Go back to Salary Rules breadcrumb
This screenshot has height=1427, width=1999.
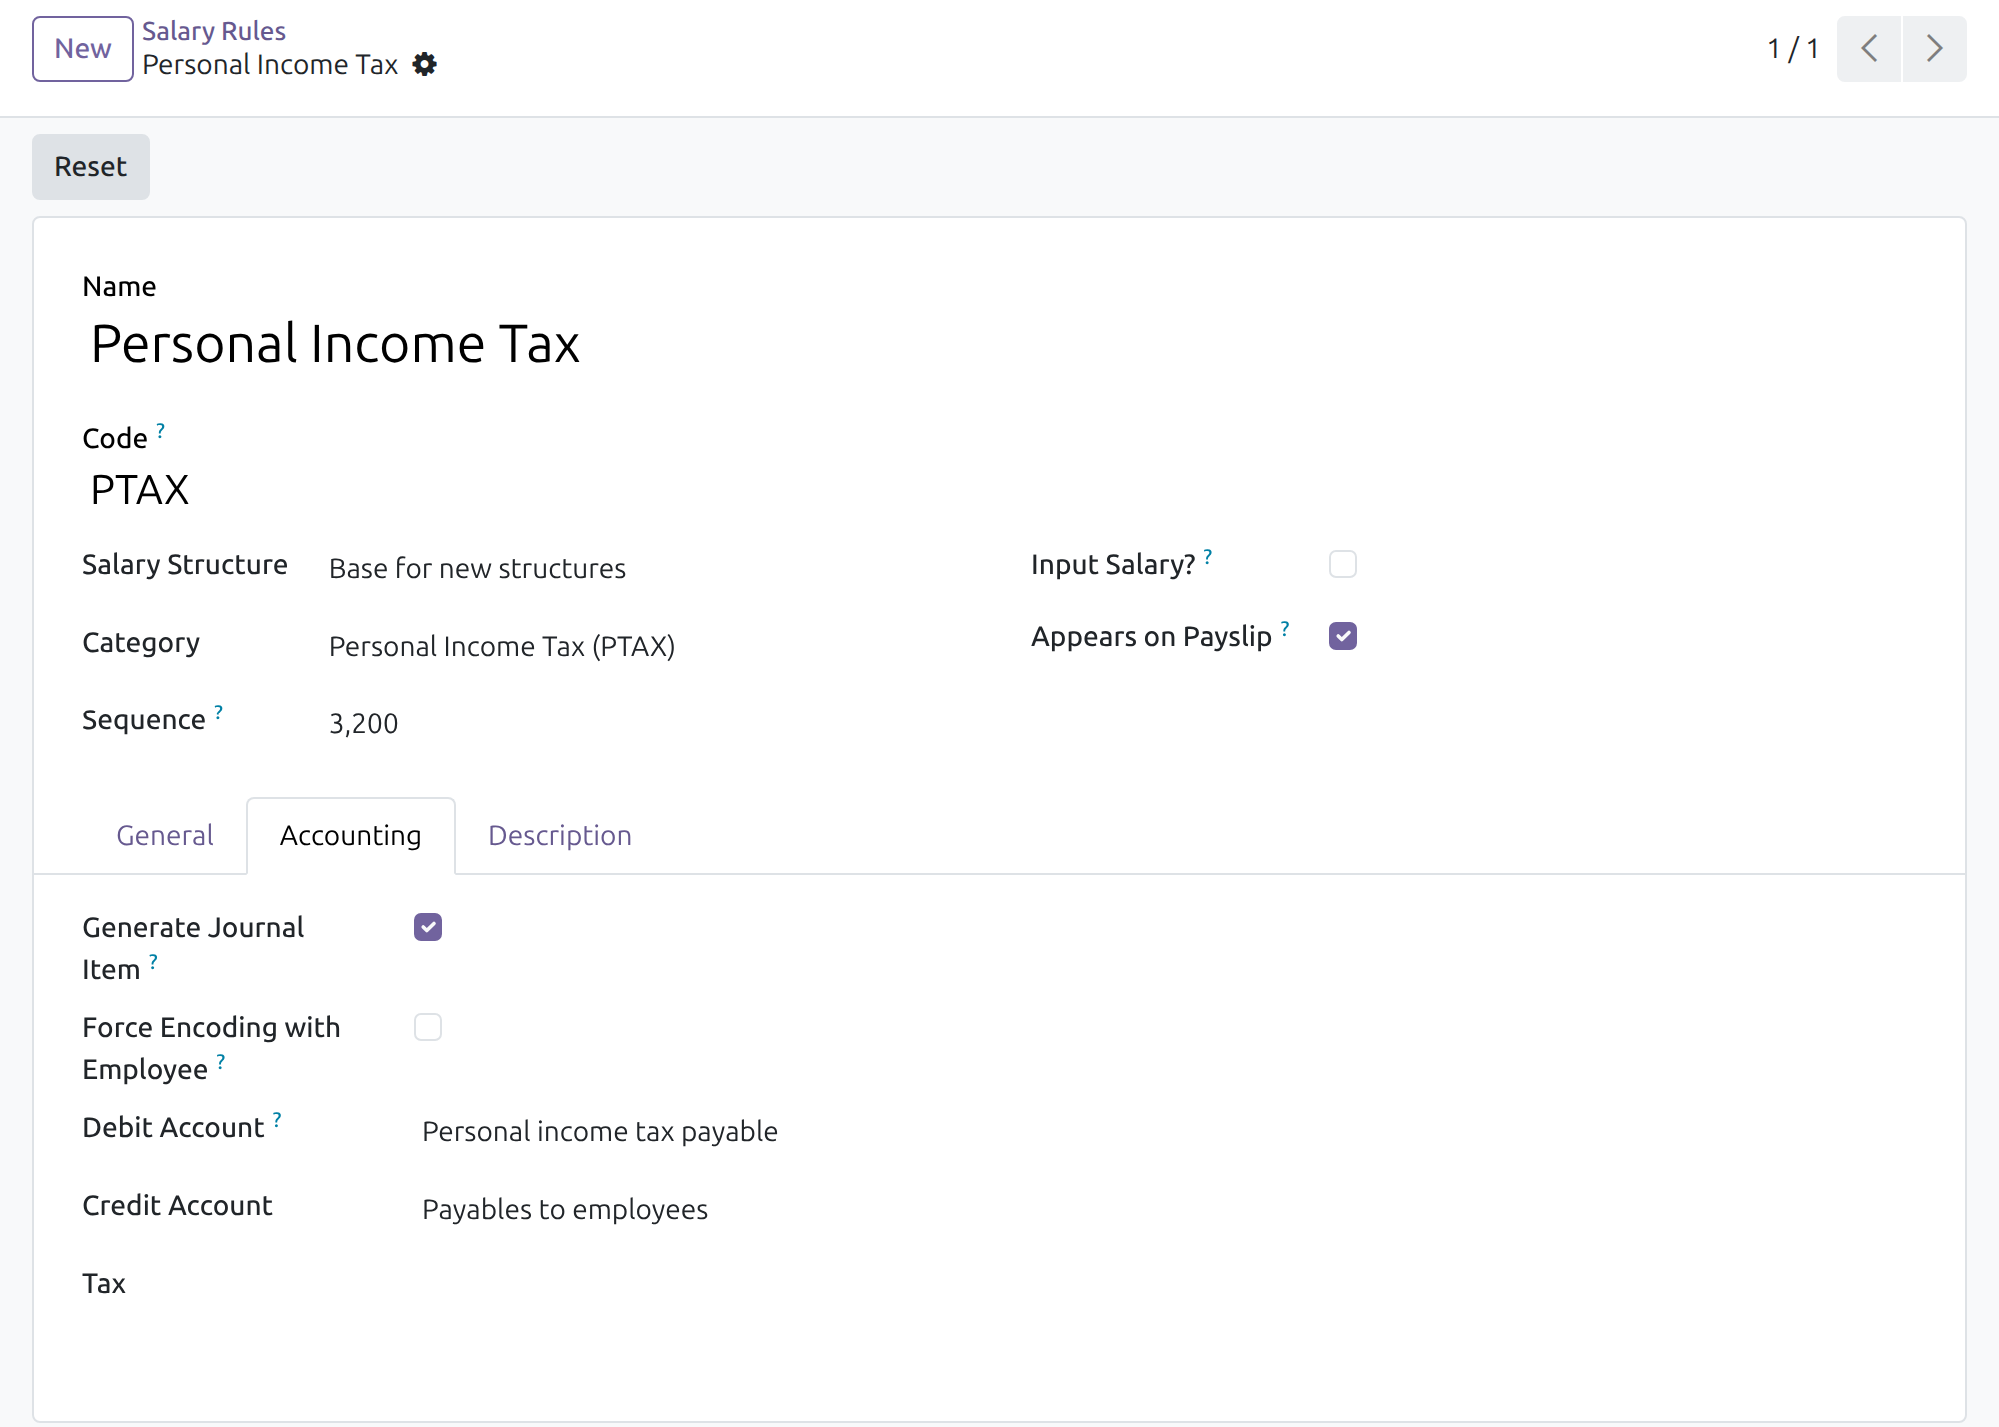coord(214,31)
